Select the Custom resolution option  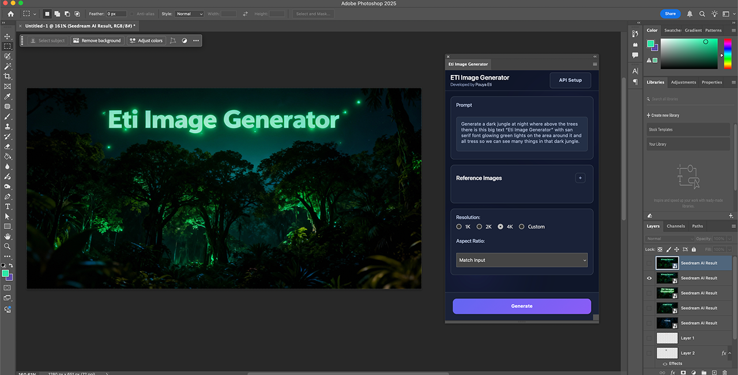click(x=522, y=227)
